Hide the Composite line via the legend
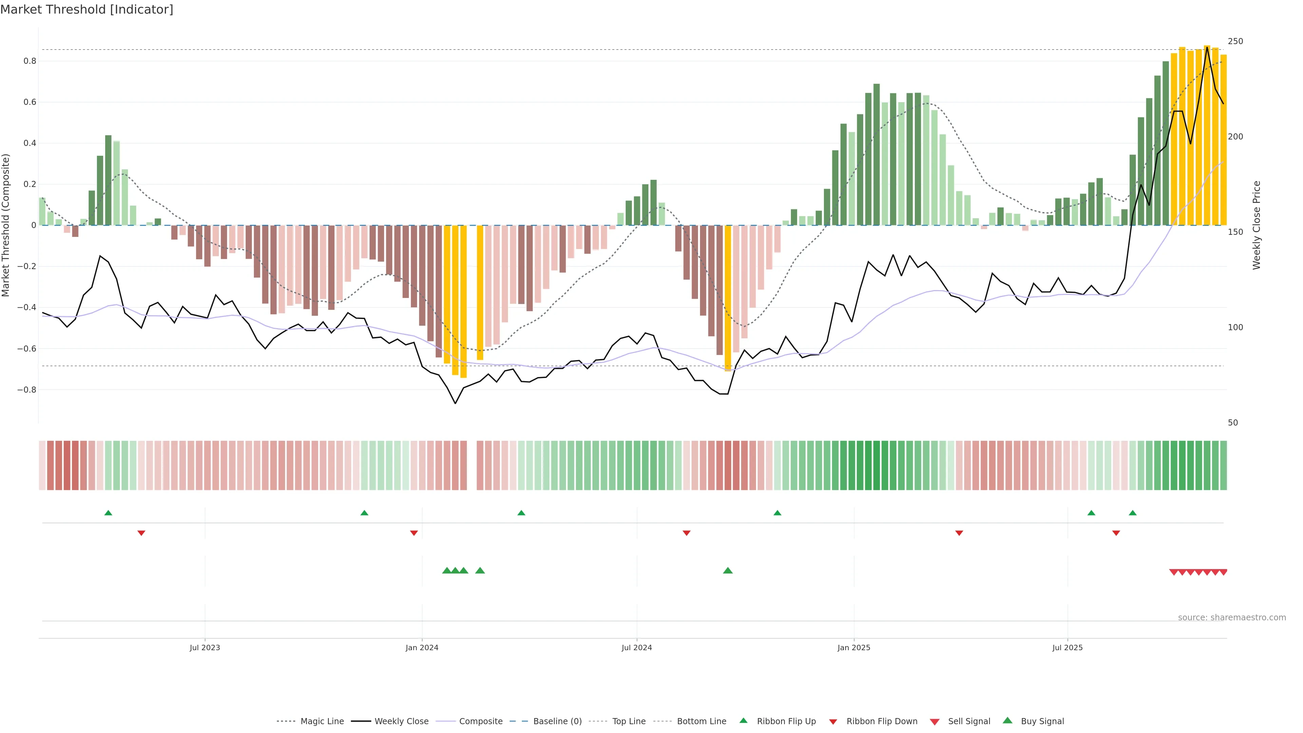Screen dimensions: 1303x733 tap(480, 721)
